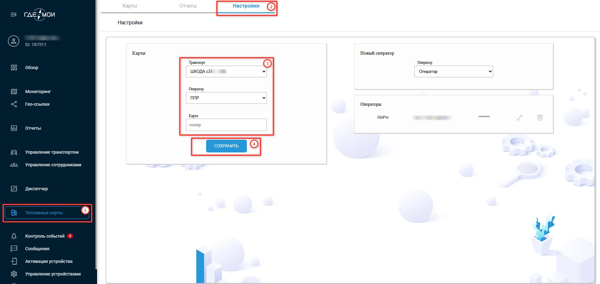Expand the Новый оператор dropdown
This screenshot has width=600, height=284.
coord(453,72)
